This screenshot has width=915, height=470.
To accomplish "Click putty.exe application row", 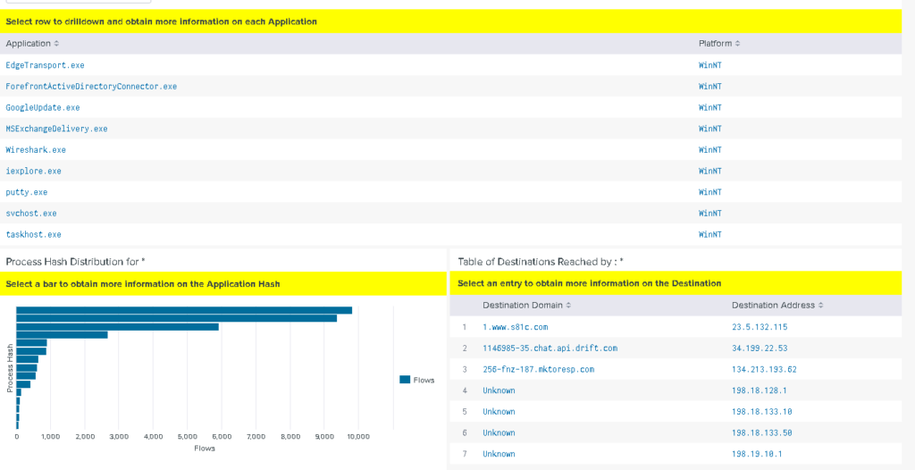I will (27, 192).
